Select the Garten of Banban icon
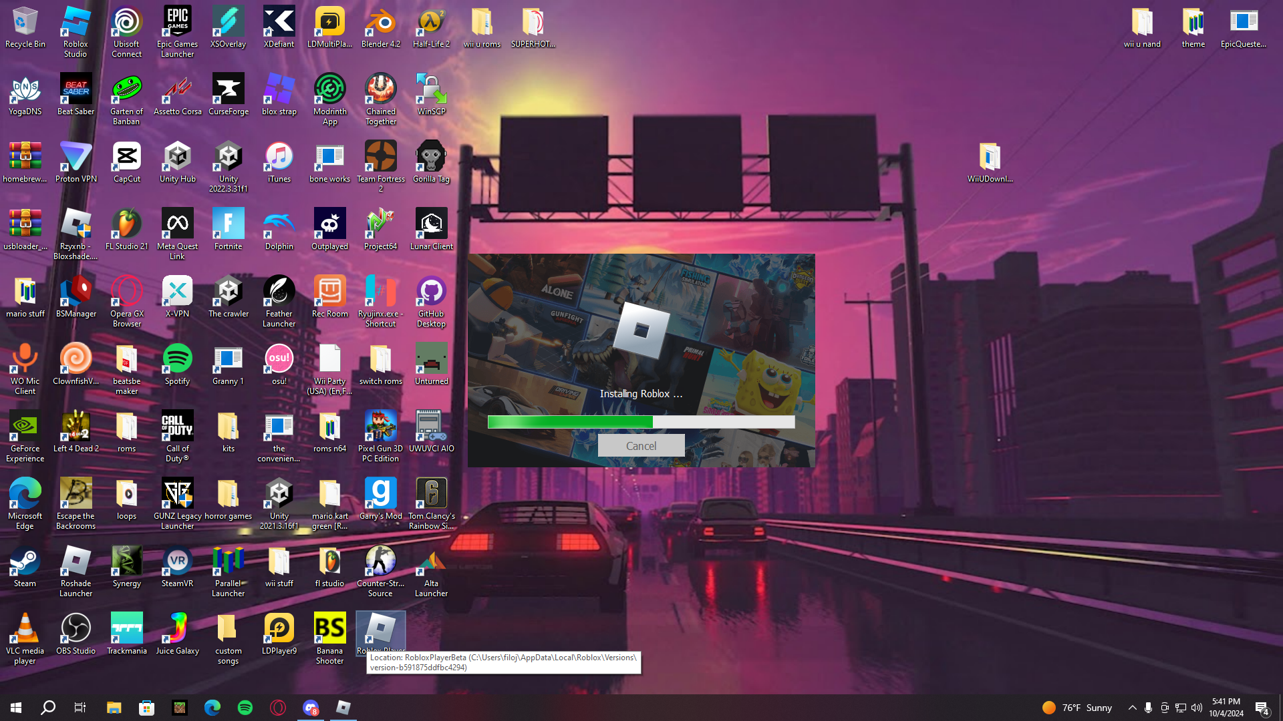 tap(126, 100)
